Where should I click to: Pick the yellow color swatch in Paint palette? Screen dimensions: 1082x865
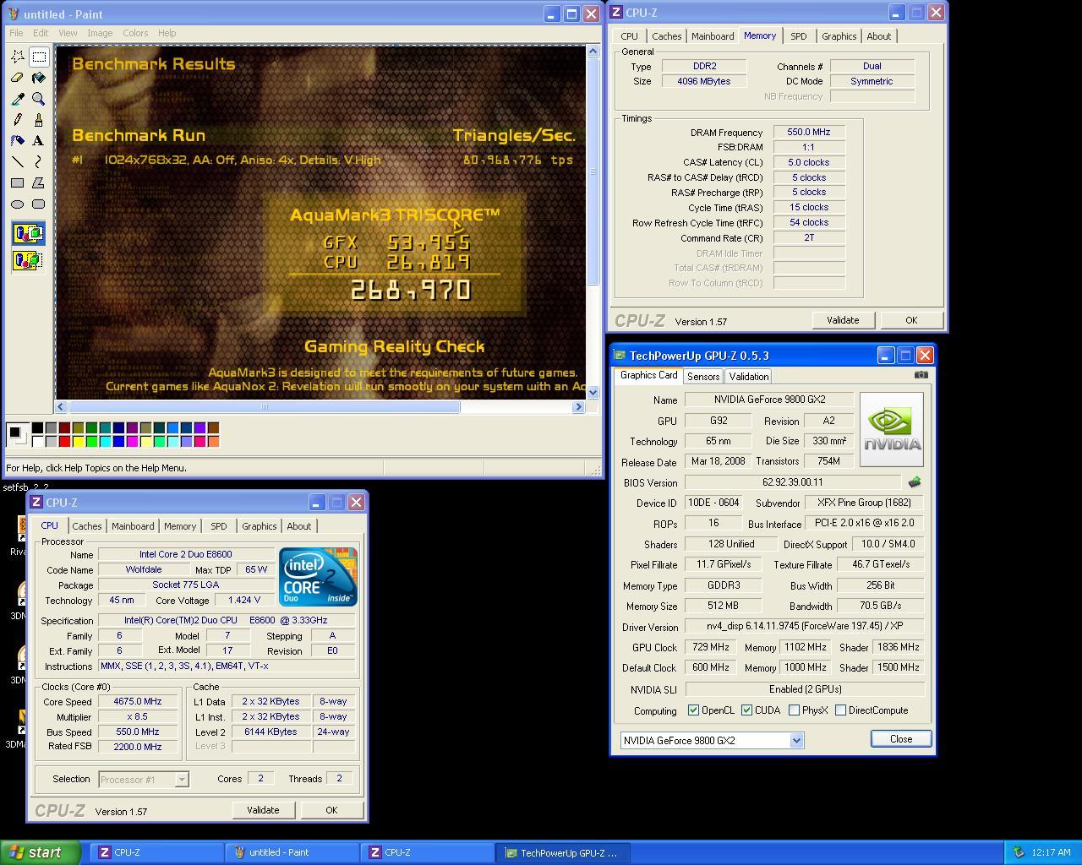(x=78, y=442)
